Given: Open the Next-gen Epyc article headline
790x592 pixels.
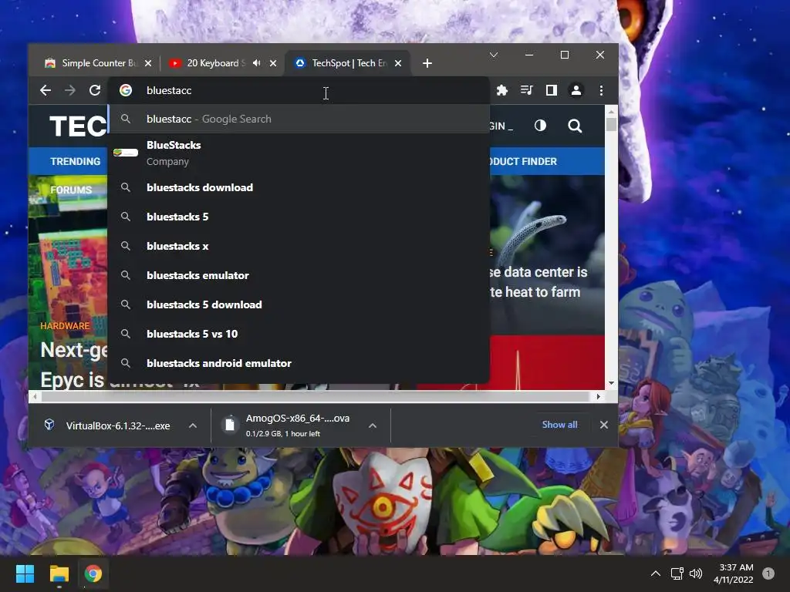Looking at the screenshot, I should tap(73, 365).
